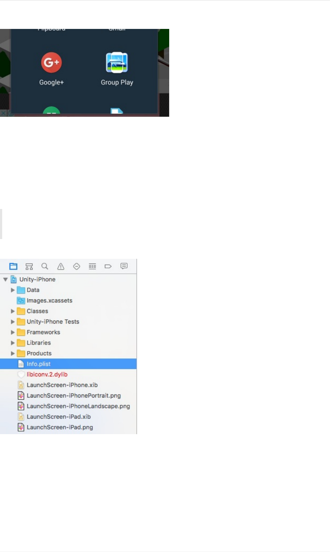Viewport: 330px width, 552px height.
Task: Open the Breakpoint navigator icon
Action: click(x=108, y=266)
